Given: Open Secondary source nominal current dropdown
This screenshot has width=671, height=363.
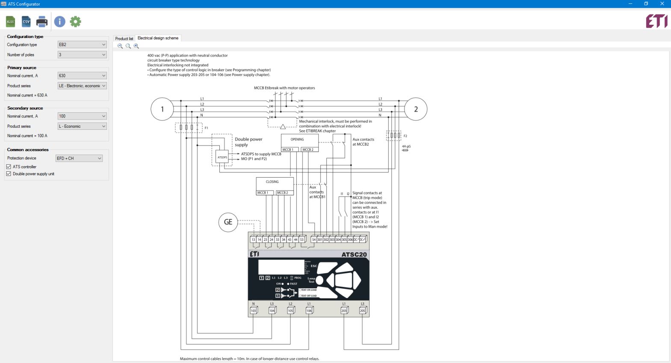Looking at the screenshot, I should [x=82, y=116].
